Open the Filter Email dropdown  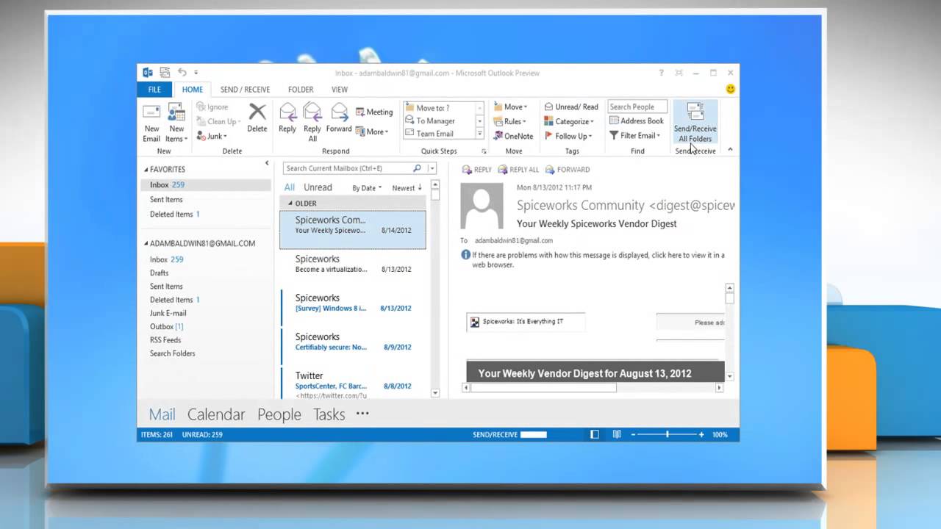click(x=635, y=135)
